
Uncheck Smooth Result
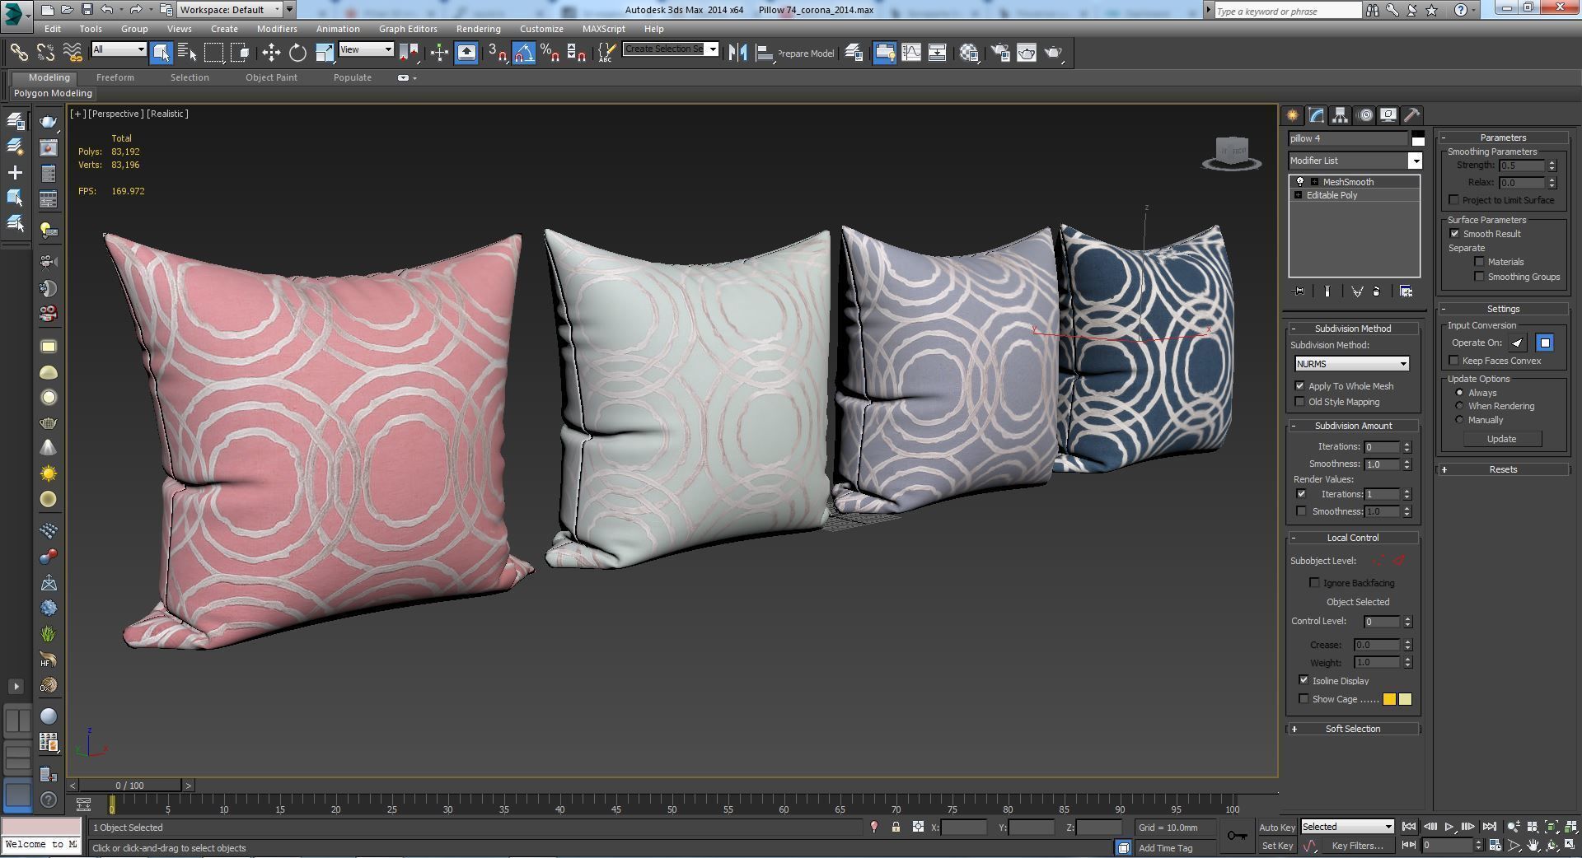pyautogui.click(x=1455, y=234)
